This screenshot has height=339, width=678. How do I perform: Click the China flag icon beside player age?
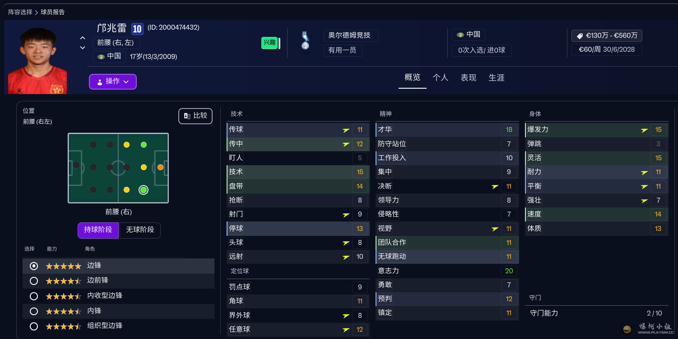(x=101, y=57)
